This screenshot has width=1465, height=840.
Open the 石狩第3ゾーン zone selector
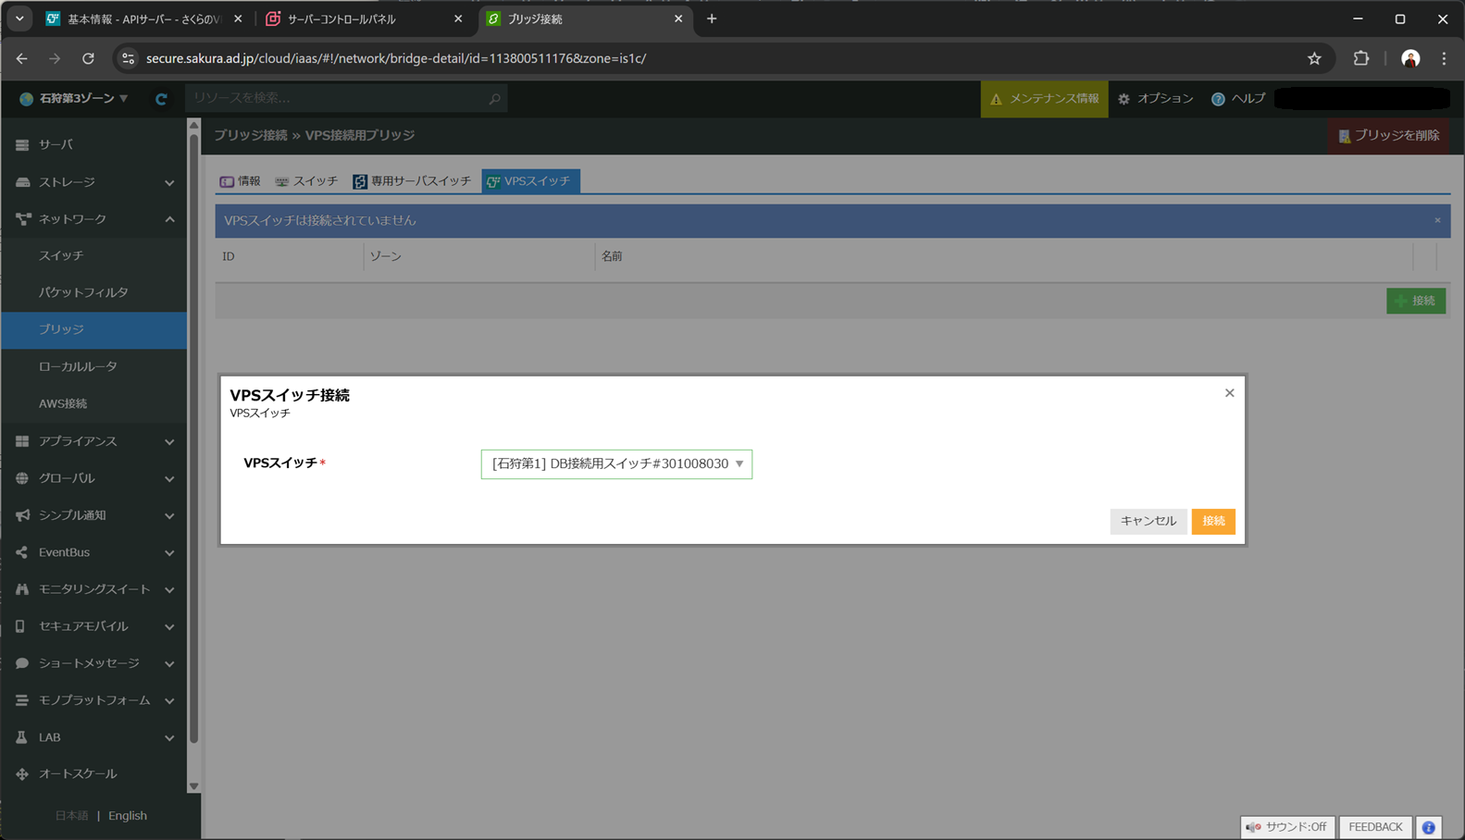click(74, 99)
